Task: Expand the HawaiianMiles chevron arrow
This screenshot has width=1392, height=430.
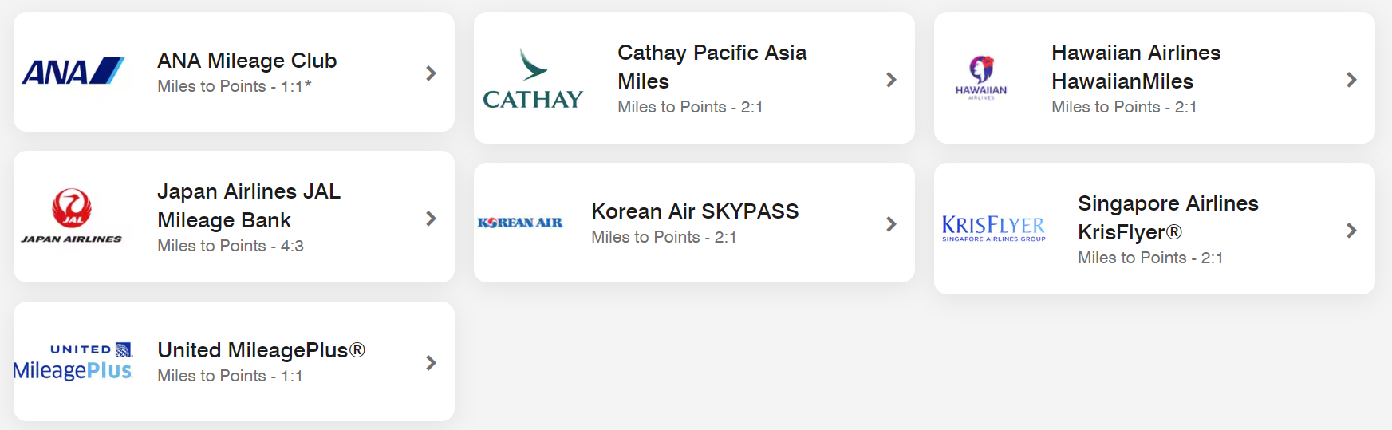Action: pos(1351,80)
